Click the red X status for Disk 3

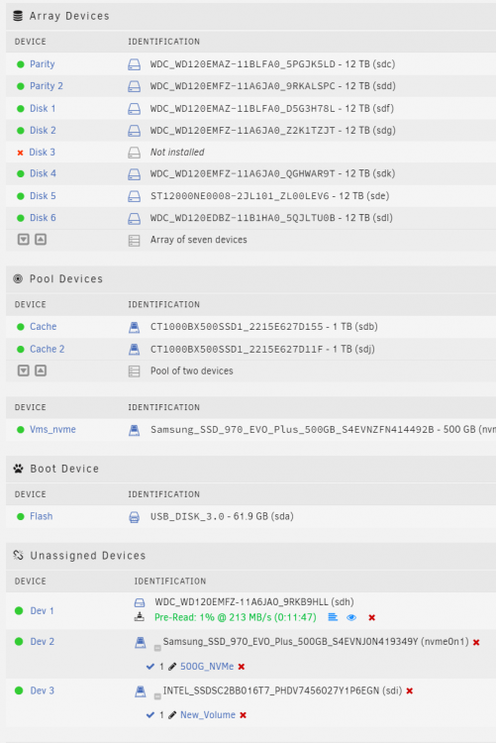pos(20,153)
